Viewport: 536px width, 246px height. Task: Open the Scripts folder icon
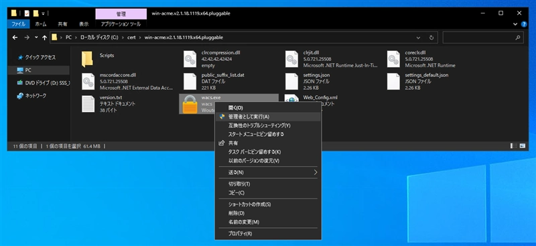coord(88,59)
